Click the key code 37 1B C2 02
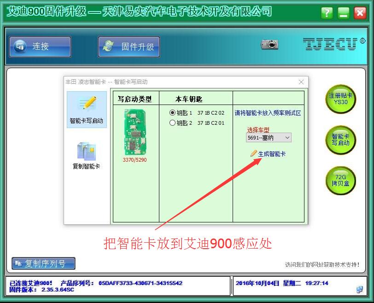 coord(211,113)
